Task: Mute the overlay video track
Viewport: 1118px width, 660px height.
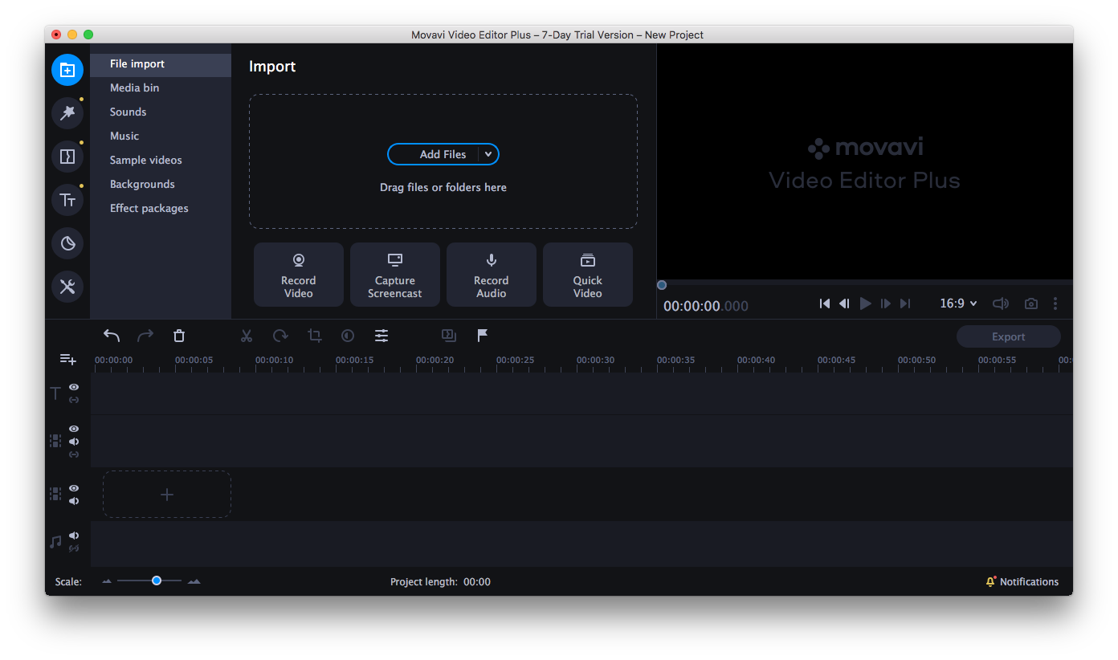Action: [74, 442]
